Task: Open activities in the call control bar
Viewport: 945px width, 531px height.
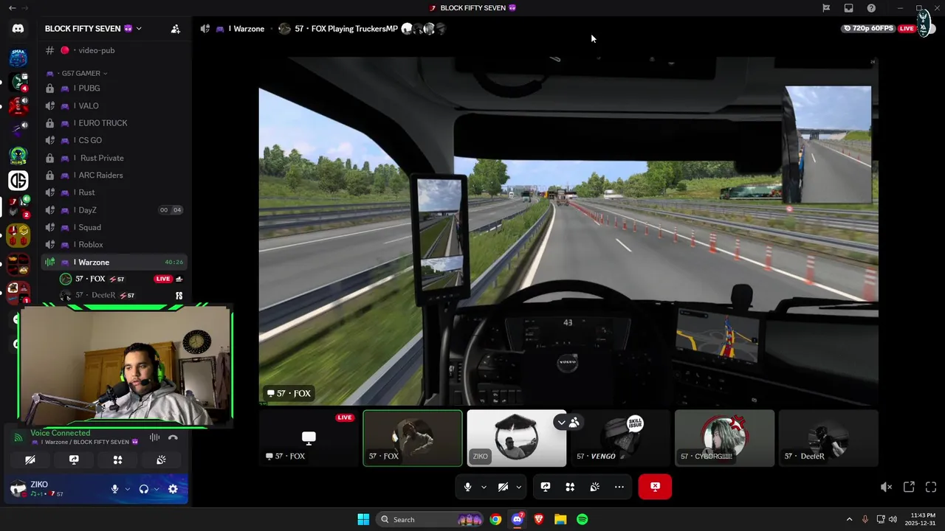Action: pos(570,487)
